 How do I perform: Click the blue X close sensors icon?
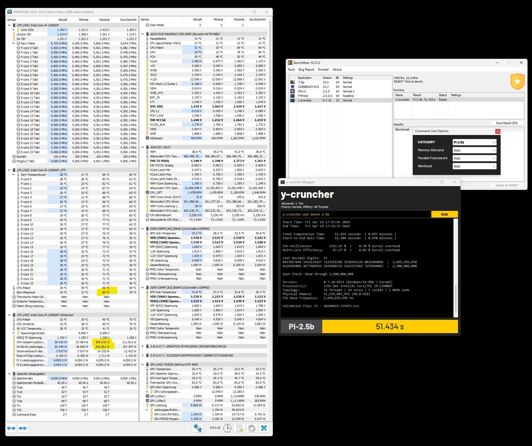(x=264, y=428)
